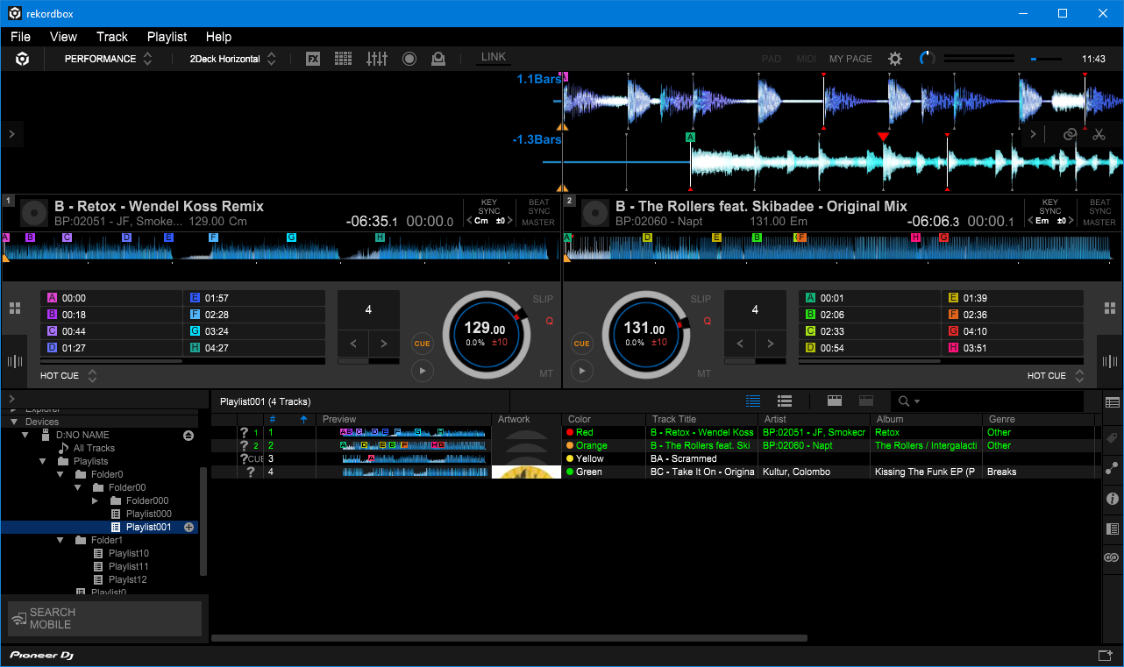Collapse the Folder00 tree node
The width and height of the screenshot is (1124, 667).
[78, 487]
